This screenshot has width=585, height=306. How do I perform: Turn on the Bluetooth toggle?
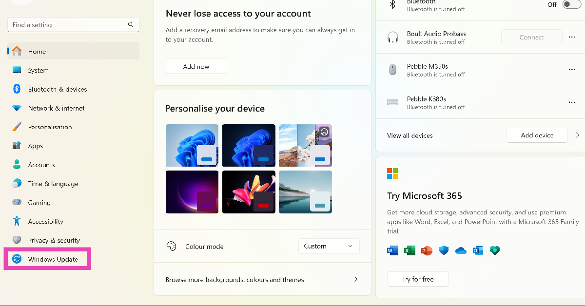(571, 4)
